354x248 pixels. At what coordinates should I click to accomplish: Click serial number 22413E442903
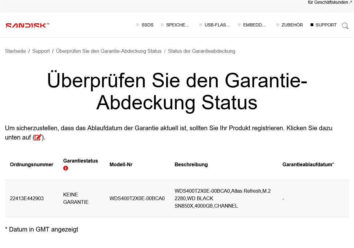[27, 198]
